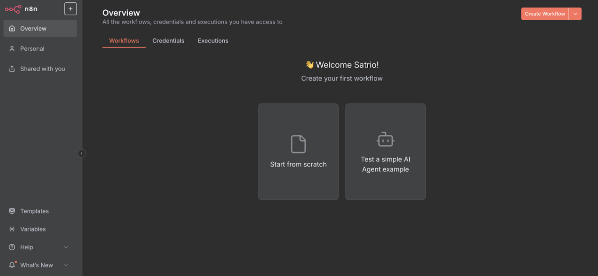The height and width of the screenshot is (276, 598).
Task: Switch to the Credentials tab
Action: click(x=168, y=41)
